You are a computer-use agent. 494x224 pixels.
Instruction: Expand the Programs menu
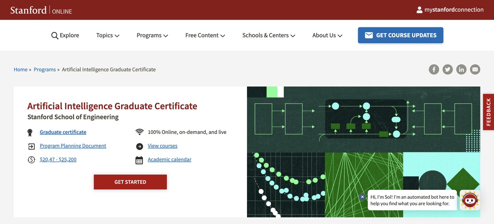click(x=152, y=35)
